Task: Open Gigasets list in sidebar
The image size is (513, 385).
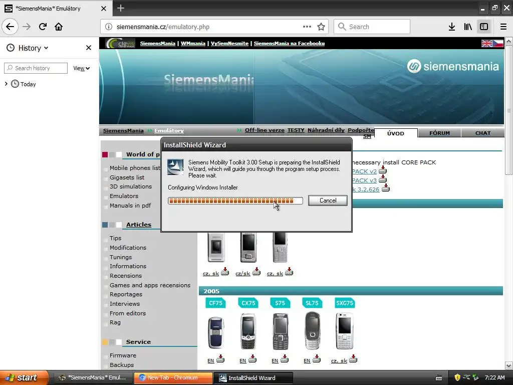Action: [127, 177]
